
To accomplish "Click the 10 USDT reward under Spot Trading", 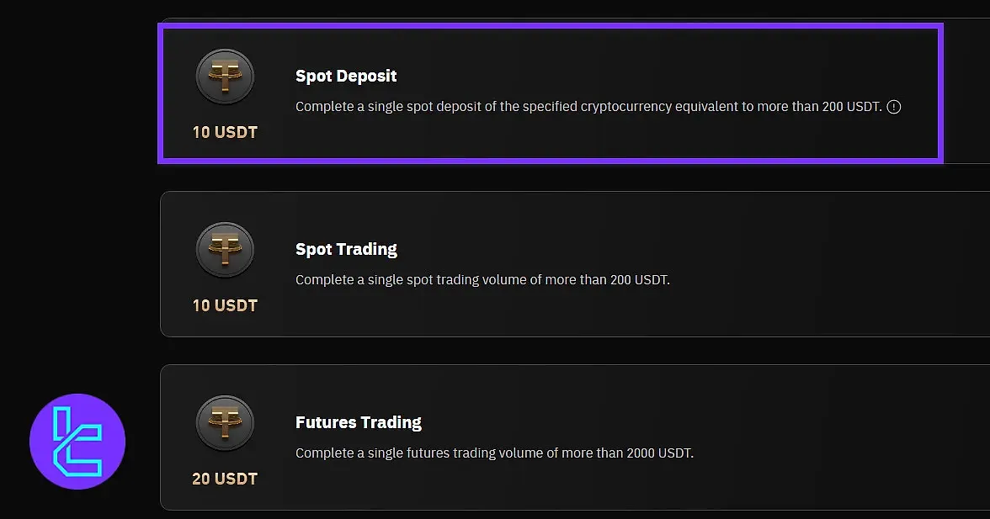I will point(225,305).
